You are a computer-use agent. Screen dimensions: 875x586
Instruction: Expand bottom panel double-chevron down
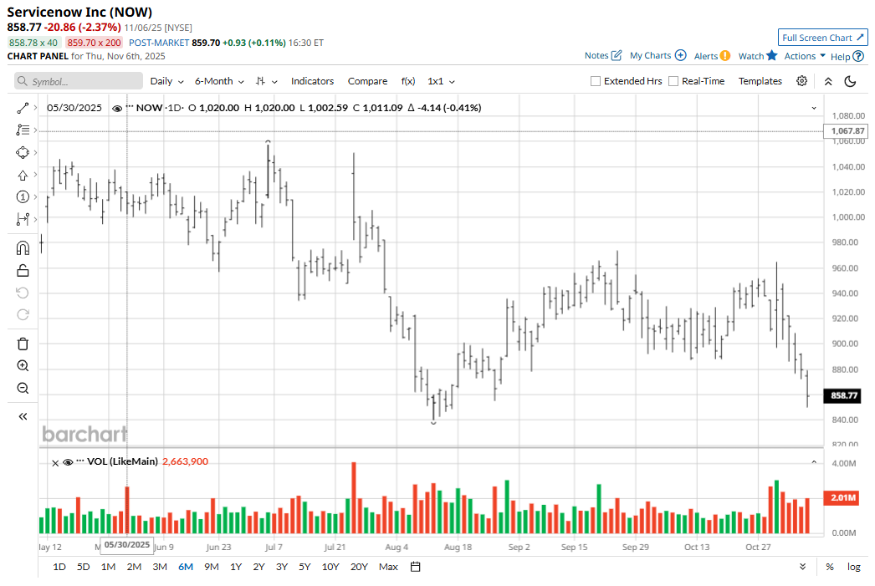pos(802,567)
